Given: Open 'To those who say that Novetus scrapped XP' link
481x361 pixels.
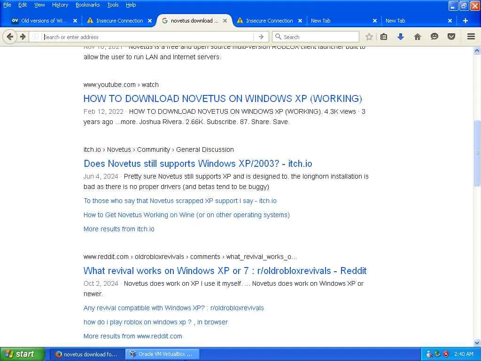Looking at the screenshot, I should (x=180, y=201).
